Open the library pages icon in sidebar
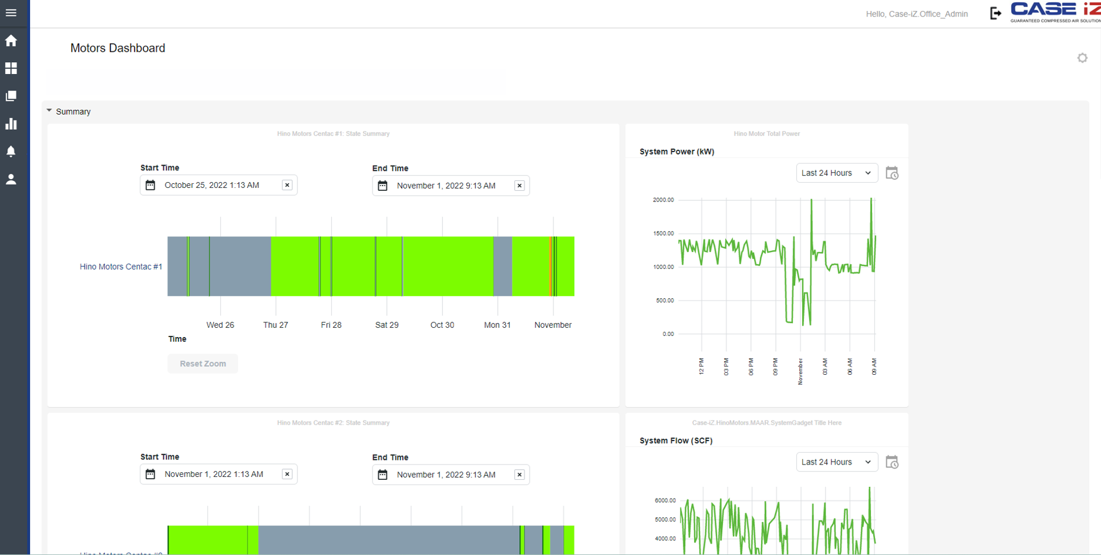Screen dimensions: 1101x555 [11, 96]
